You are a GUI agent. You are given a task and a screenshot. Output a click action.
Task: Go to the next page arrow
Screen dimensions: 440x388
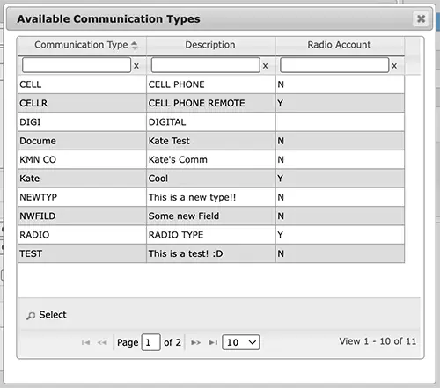click(x=195, y=342)
